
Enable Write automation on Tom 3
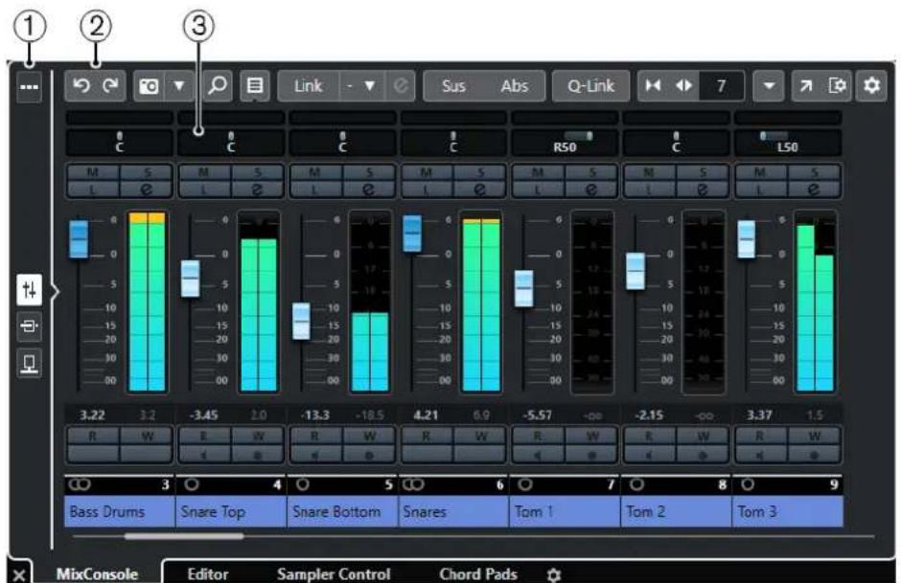pos(815,437)
